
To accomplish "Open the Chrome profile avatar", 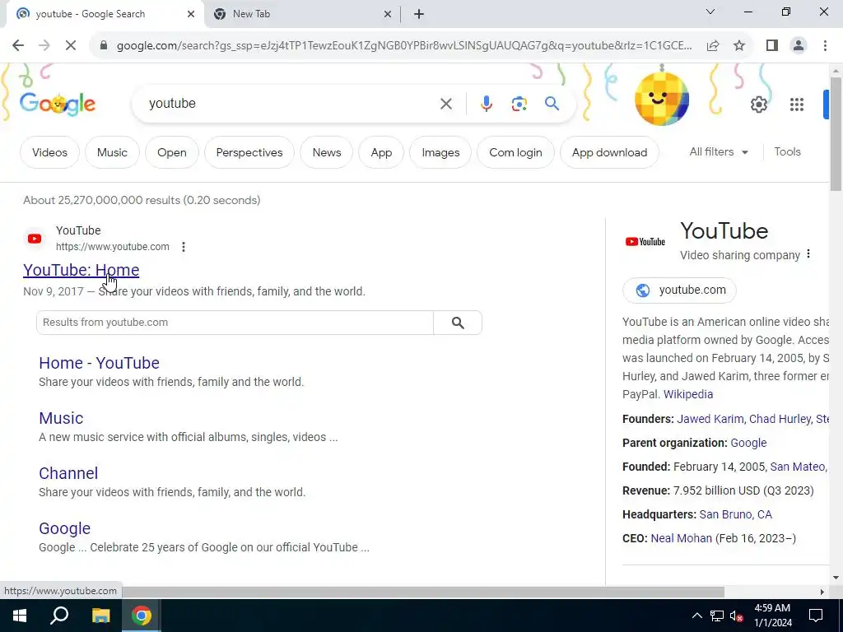I will tap(799, 46).
